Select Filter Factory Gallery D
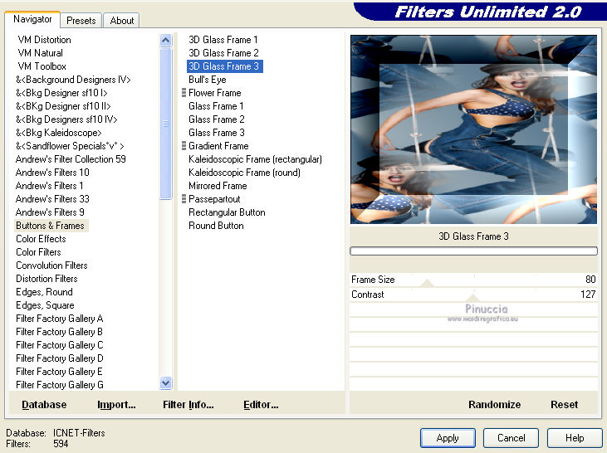This screenshot has width=607, height=453. [59, 358]
